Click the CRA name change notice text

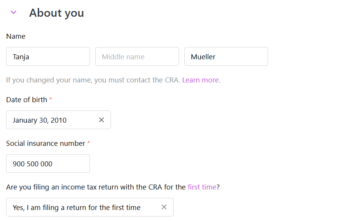[x=93, y=80]
